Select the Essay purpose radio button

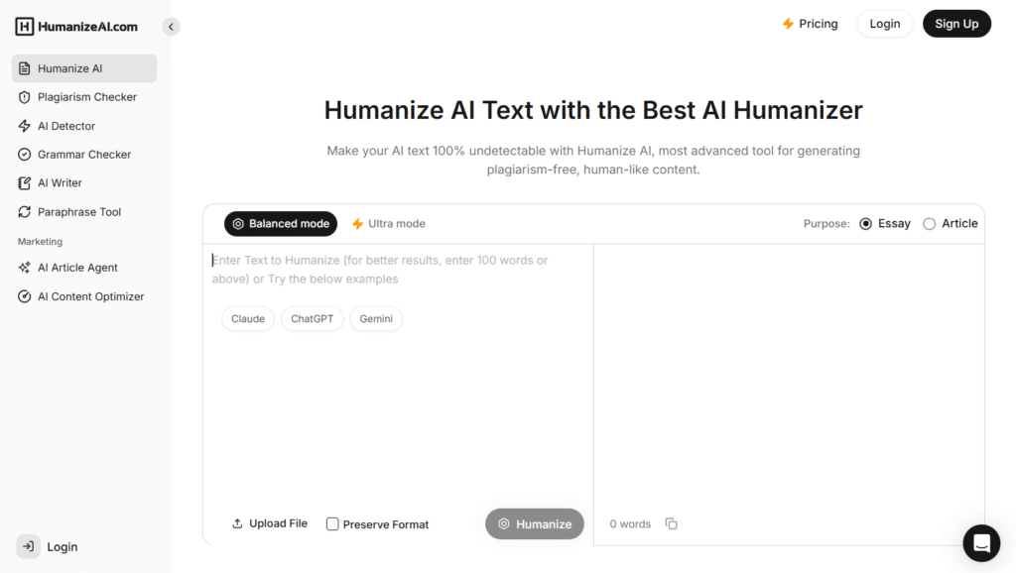click(867, 223)
